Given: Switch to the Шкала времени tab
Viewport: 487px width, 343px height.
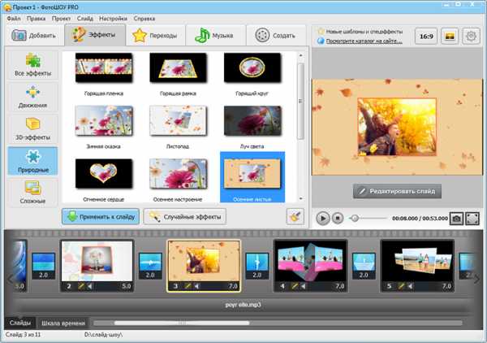Looking at the screenshot, I should point(63,323).
